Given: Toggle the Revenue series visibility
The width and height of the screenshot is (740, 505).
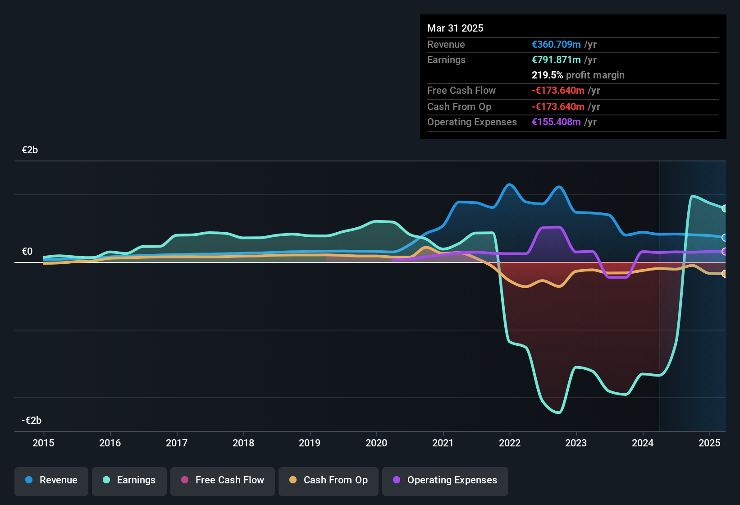Looking at the screenshot, I should click(x=51, y=480).
